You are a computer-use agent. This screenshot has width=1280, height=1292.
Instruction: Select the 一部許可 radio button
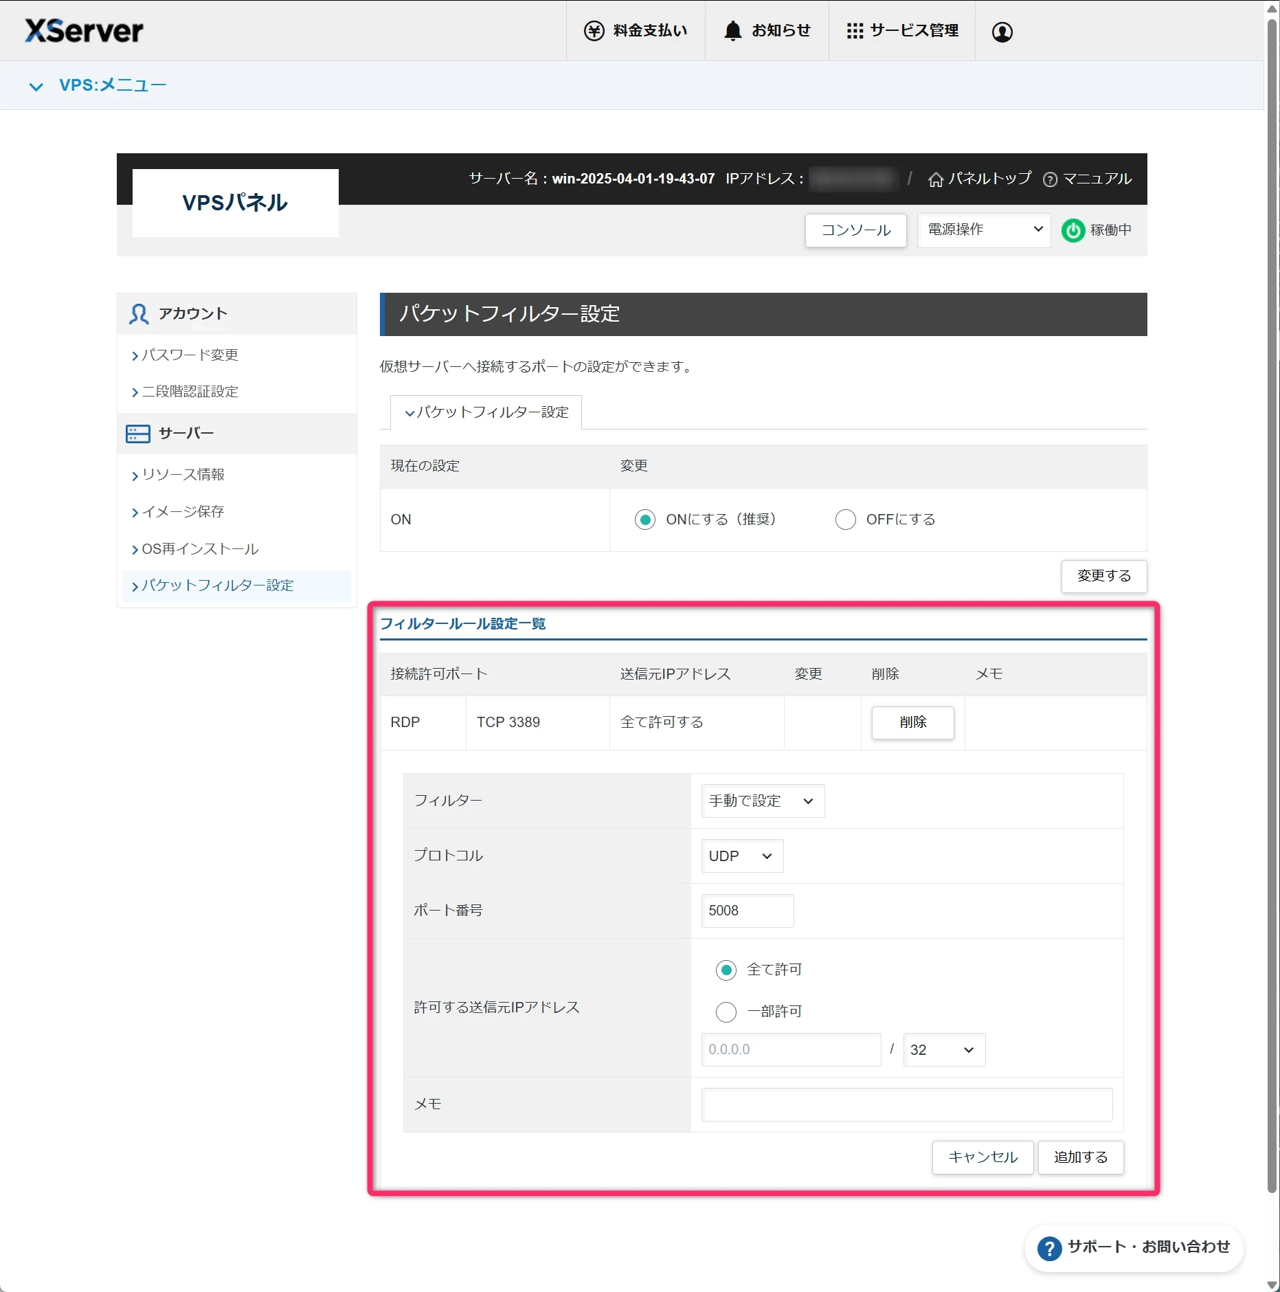726,1012
